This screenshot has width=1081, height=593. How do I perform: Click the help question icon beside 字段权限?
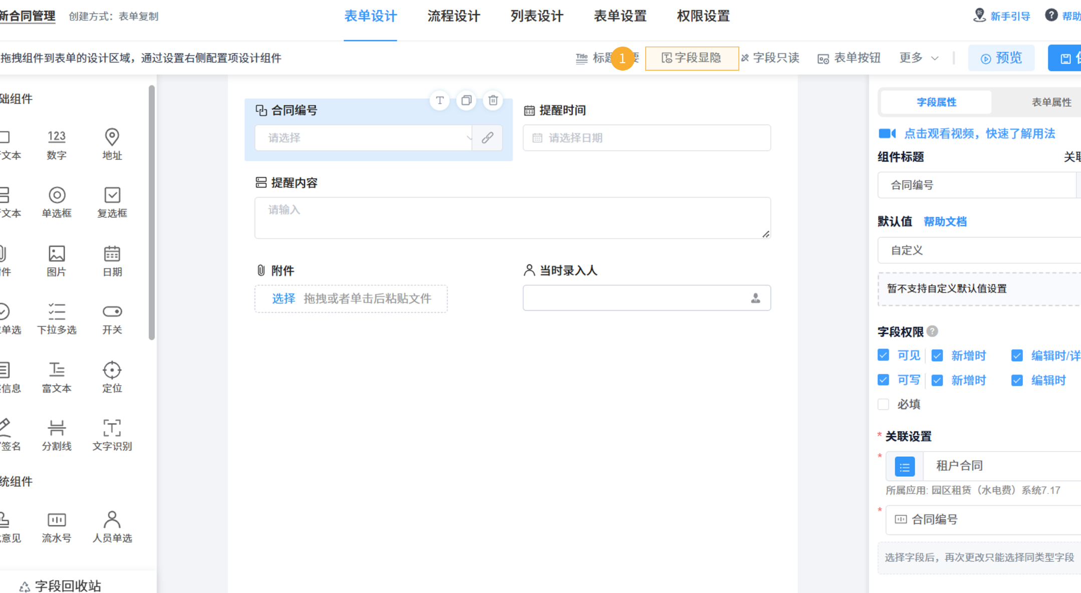click(x=932, y=332)
